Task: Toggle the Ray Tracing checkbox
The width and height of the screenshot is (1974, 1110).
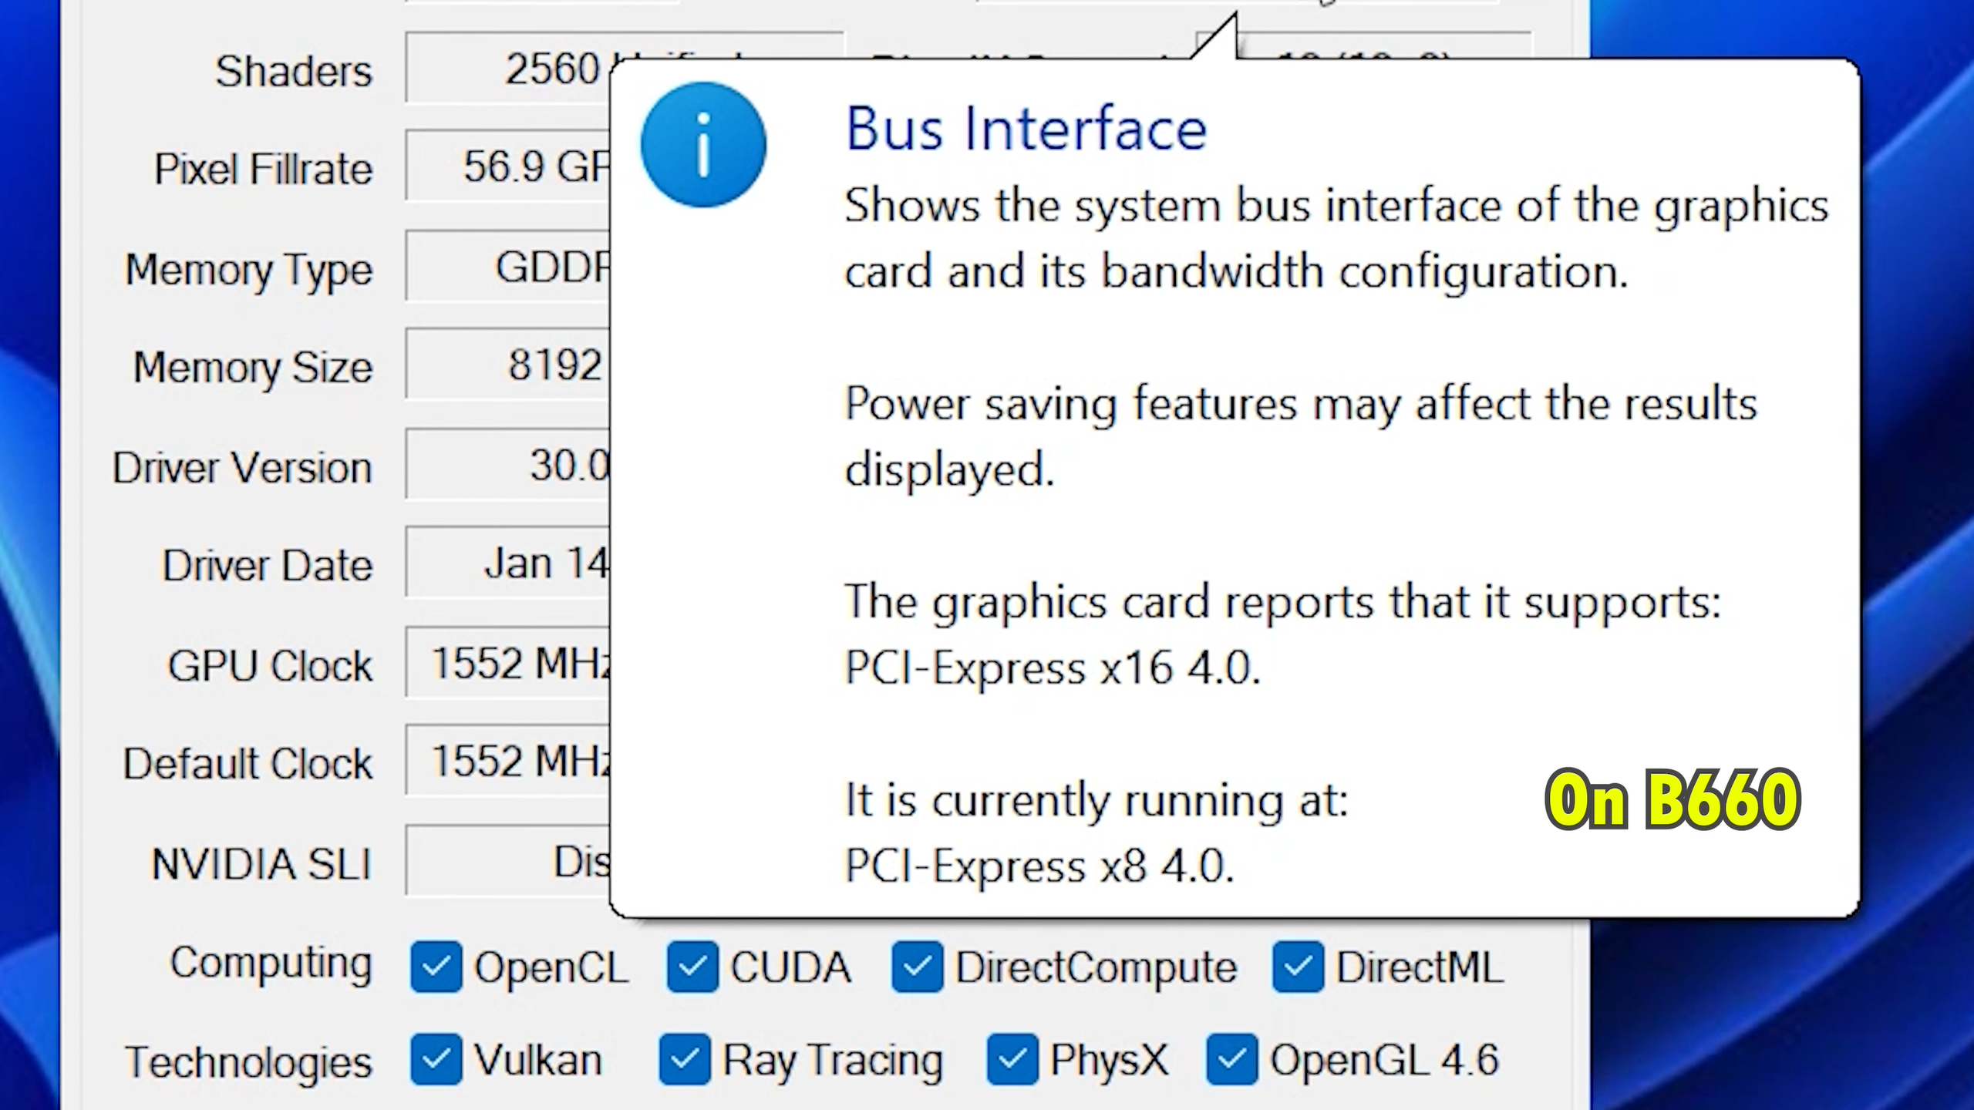Action: point(685,1059)
